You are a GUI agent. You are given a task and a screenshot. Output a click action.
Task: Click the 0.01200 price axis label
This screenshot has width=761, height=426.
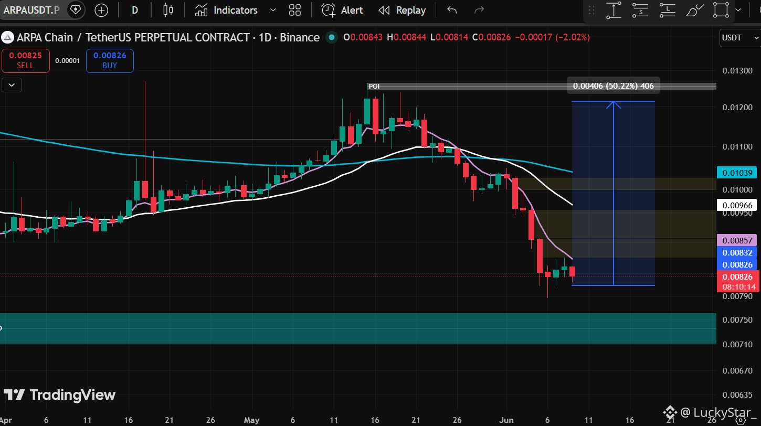click(736, 108)
